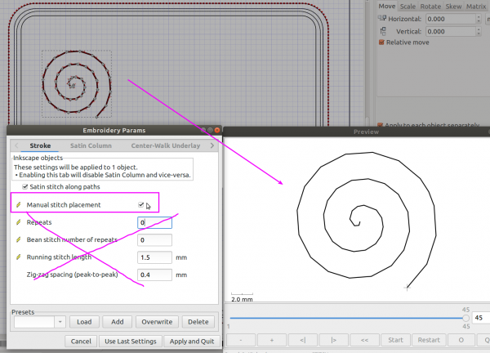
Task: Toggle the Manual stitch placement checkbox
Action: (x=141, y=204)
